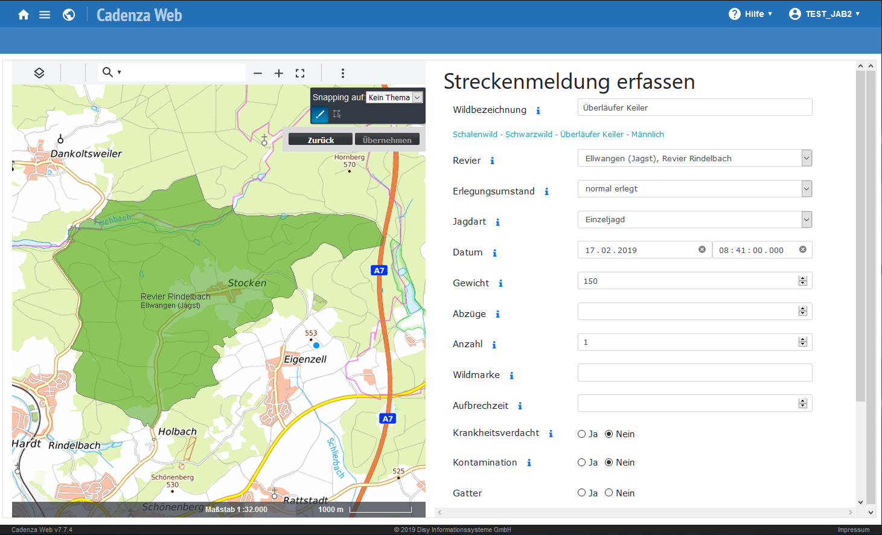
Task: Show info for Abzüge field
Action: (497, 314)
